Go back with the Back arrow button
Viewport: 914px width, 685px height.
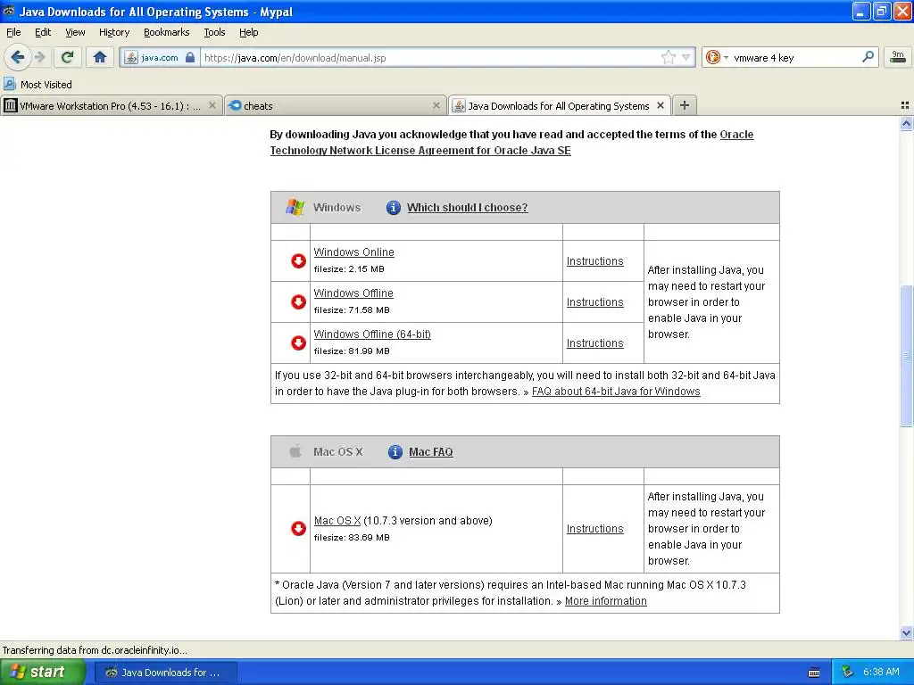point(17,57)
